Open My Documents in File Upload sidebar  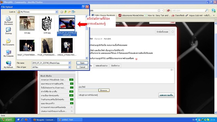coord(8,42)
